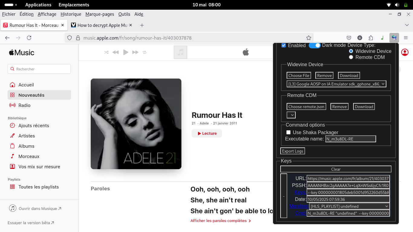Select the Remote CDM radio button
413x232 pixels.
click(x=351, y=57)
